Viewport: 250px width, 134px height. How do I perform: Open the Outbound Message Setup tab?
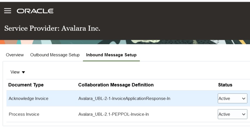click(55, 55)
